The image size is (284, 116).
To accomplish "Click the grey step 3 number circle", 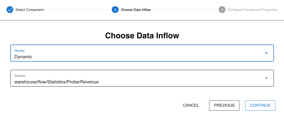I will [x=222, y=10].
